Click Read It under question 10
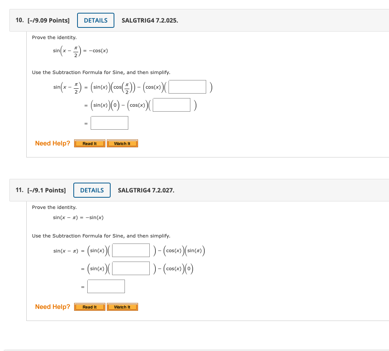 click(90, 144)
